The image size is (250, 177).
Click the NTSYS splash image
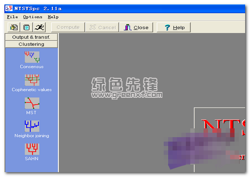(x=219, y=140)
